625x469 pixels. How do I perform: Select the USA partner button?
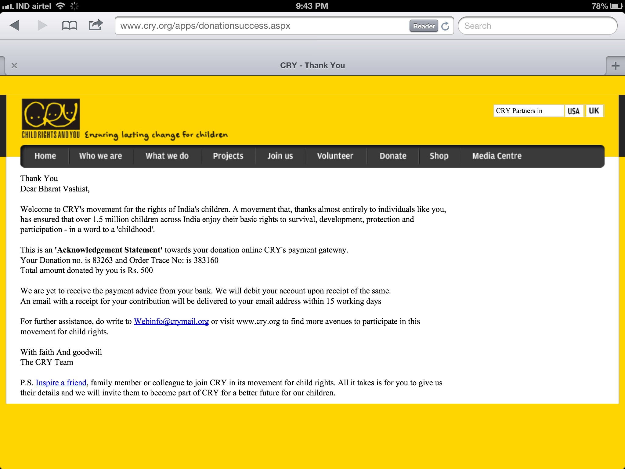(574, 111)
